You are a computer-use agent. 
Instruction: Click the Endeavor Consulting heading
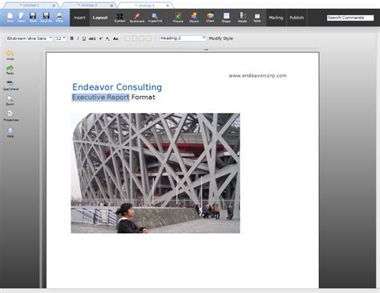[x=117, y=87]
